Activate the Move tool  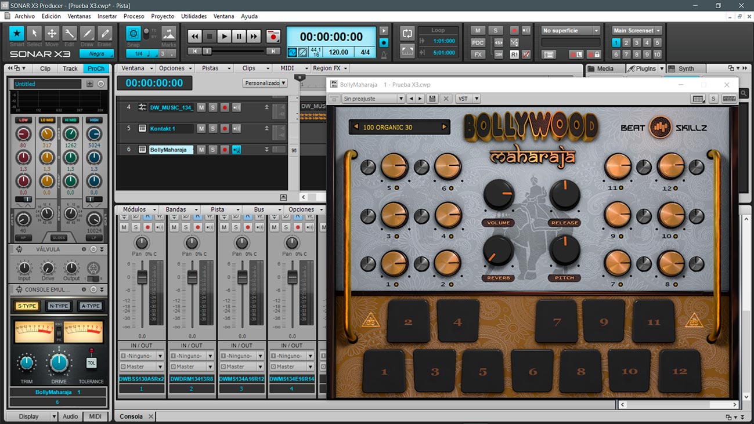pyautogui.click(x=52, y=34)
